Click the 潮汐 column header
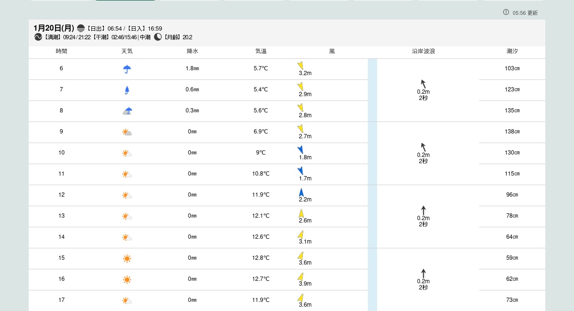The height and width of the screenshot is (311, 574). coord(512,51)
